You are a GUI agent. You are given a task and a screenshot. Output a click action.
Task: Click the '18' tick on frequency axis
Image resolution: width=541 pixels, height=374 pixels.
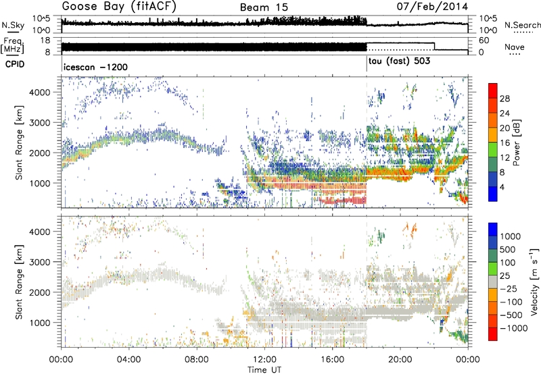pos(45,41)
